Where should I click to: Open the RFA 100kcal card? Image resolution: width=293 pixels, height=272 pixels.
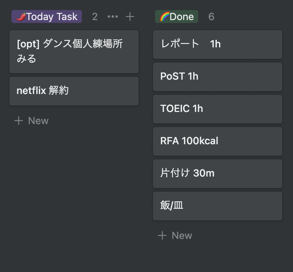(x=218, y=141)
